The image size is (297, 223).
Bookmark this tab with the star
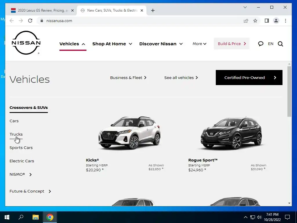[255, 21]
